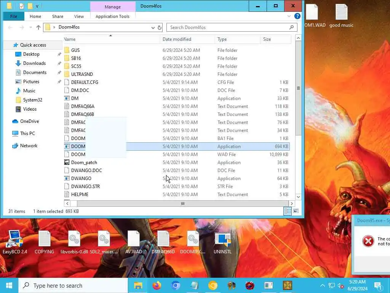Sort by Date modified column header
The image size is (390, 293).
point(187,39)
